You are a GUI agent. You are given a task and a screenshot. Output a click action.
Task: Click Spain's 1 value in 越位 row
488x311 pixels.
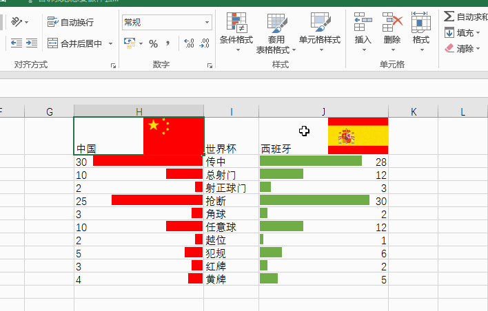[x=384, y=240]
